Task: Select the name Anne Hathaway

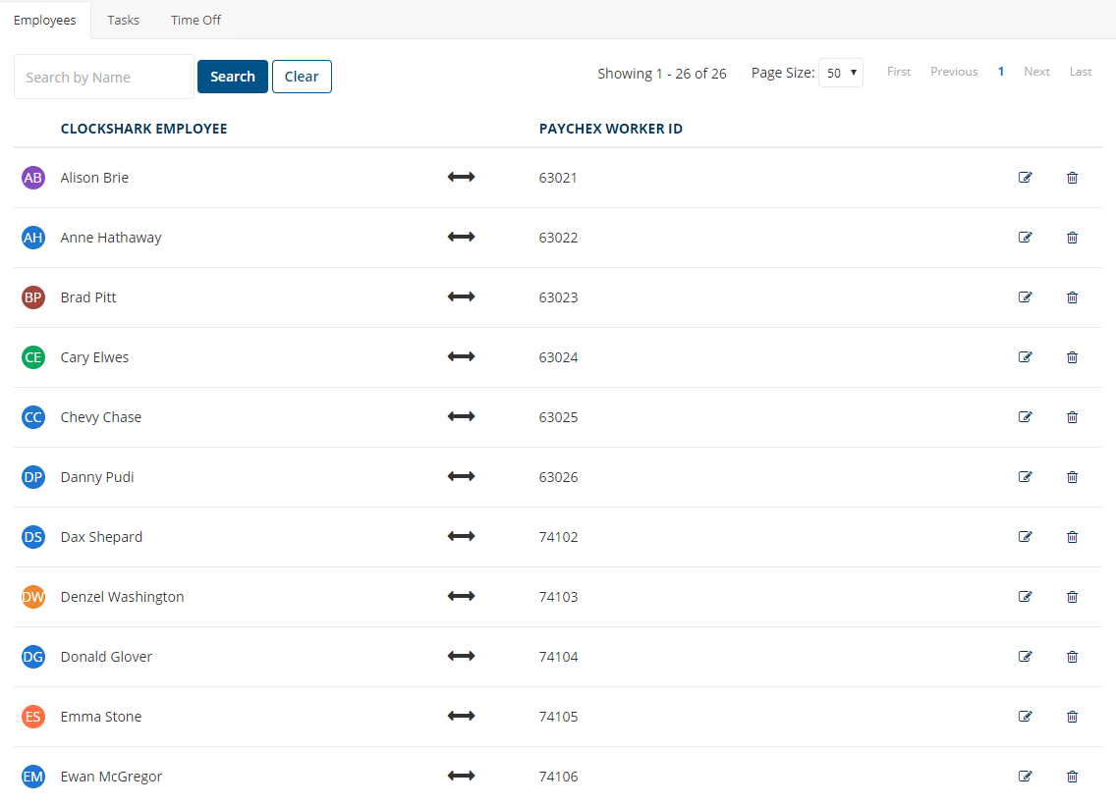Action: click(111, 238)
